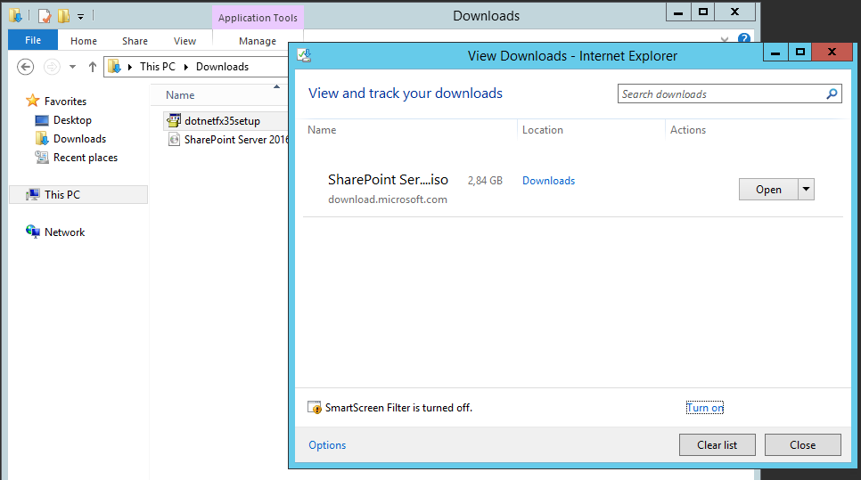
Task: Click Downloads in the address path
Action: point(223,67)
